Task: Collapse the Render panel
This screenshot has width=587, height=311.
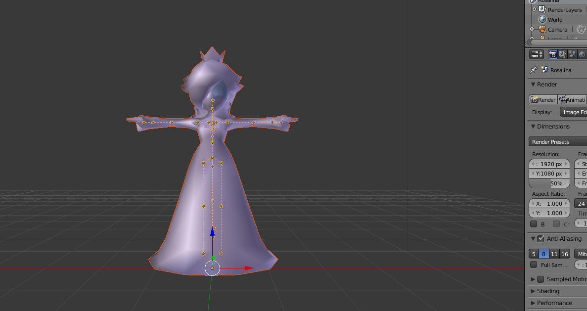Action: 533,85
